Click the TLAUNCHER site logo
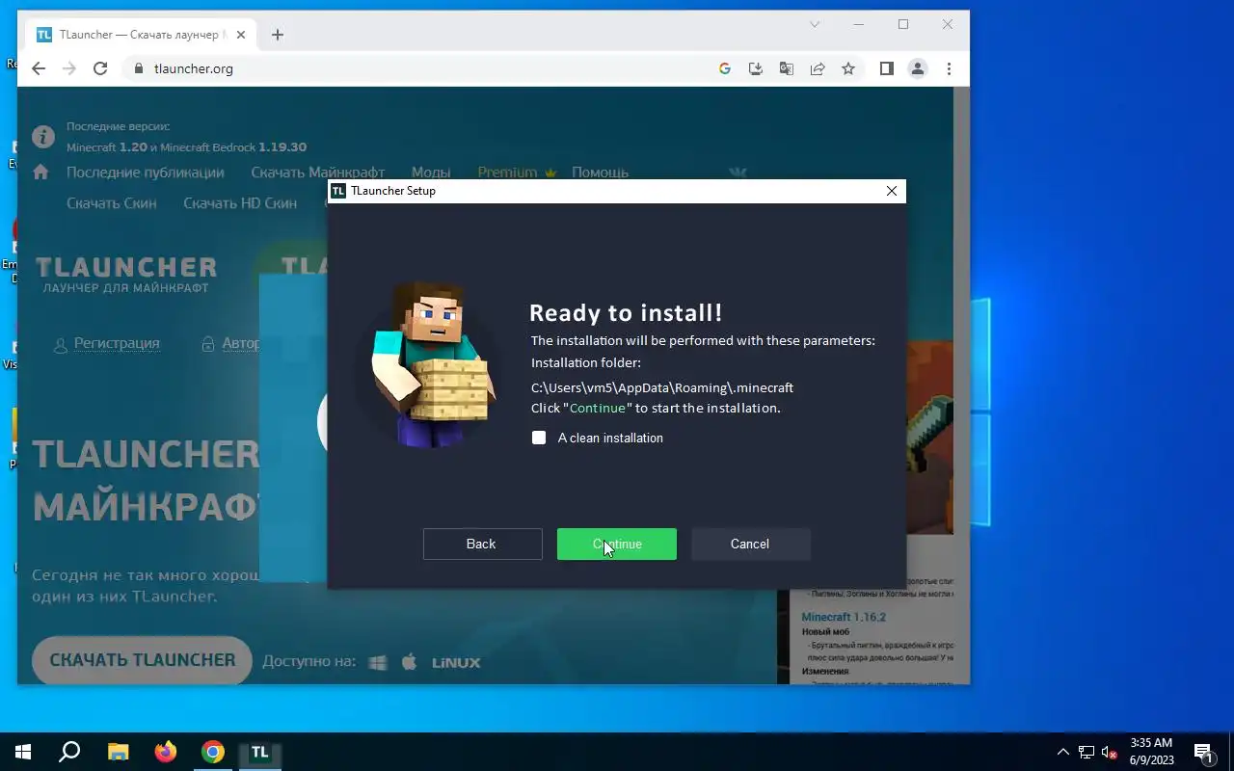Image resolution: width=1234 pixels, height=771 pixels. [x=126, y=274]
